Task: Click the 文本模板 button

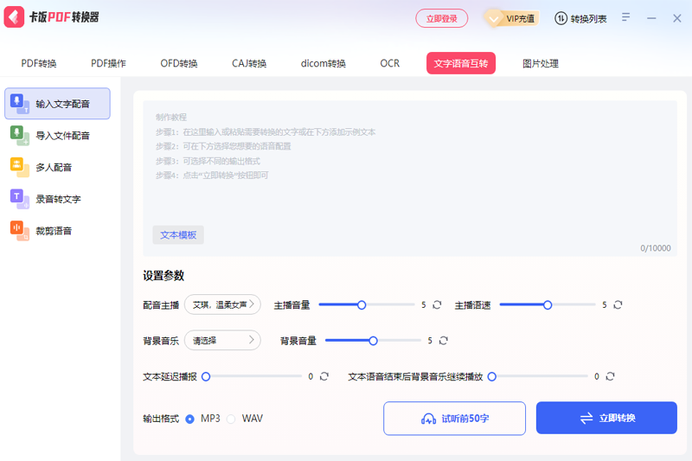Action: 178,235
